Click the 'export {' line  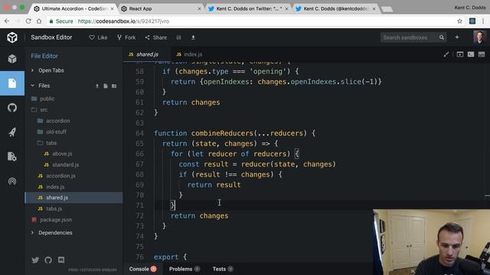click(x=170, y=257)
